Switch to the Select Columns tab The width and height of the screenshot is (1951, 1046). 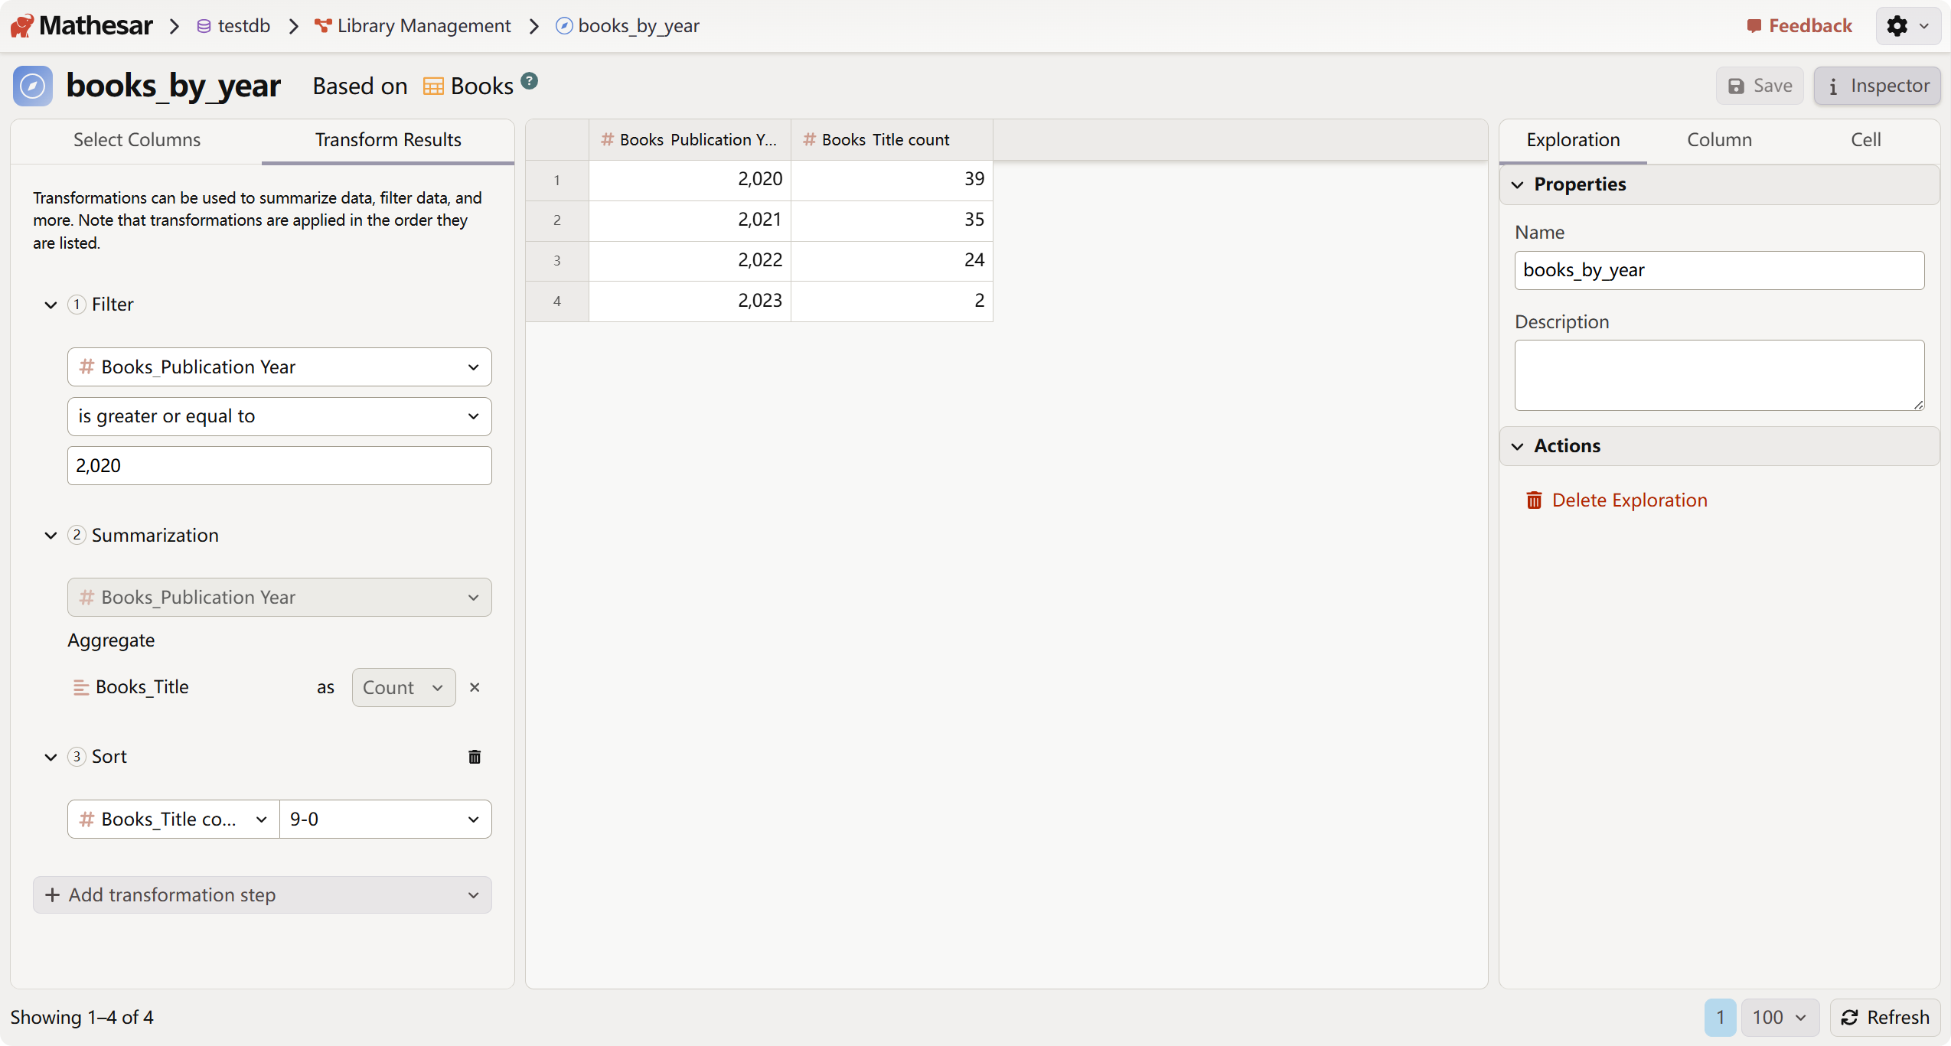[x=136, y=140]
